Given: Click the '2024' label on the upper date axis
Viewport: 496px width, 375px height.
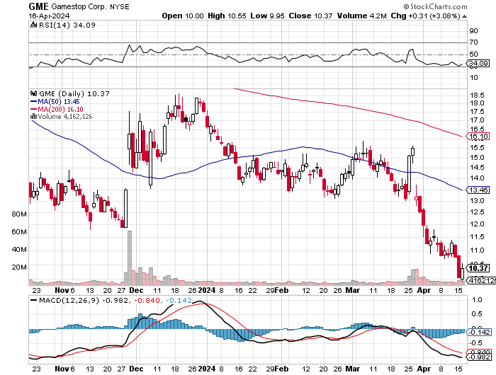Looking at the screenshot, I should 207,290.
